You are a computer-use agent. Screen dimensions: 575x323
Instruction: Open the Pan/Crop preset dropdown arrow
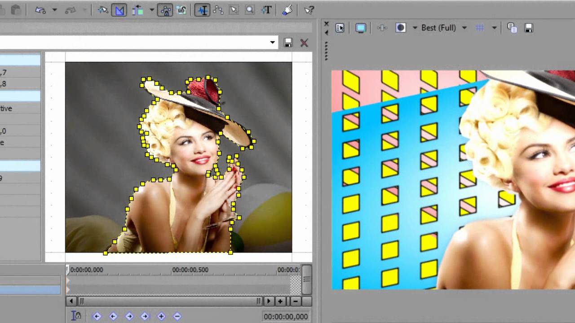pos(272,43)
